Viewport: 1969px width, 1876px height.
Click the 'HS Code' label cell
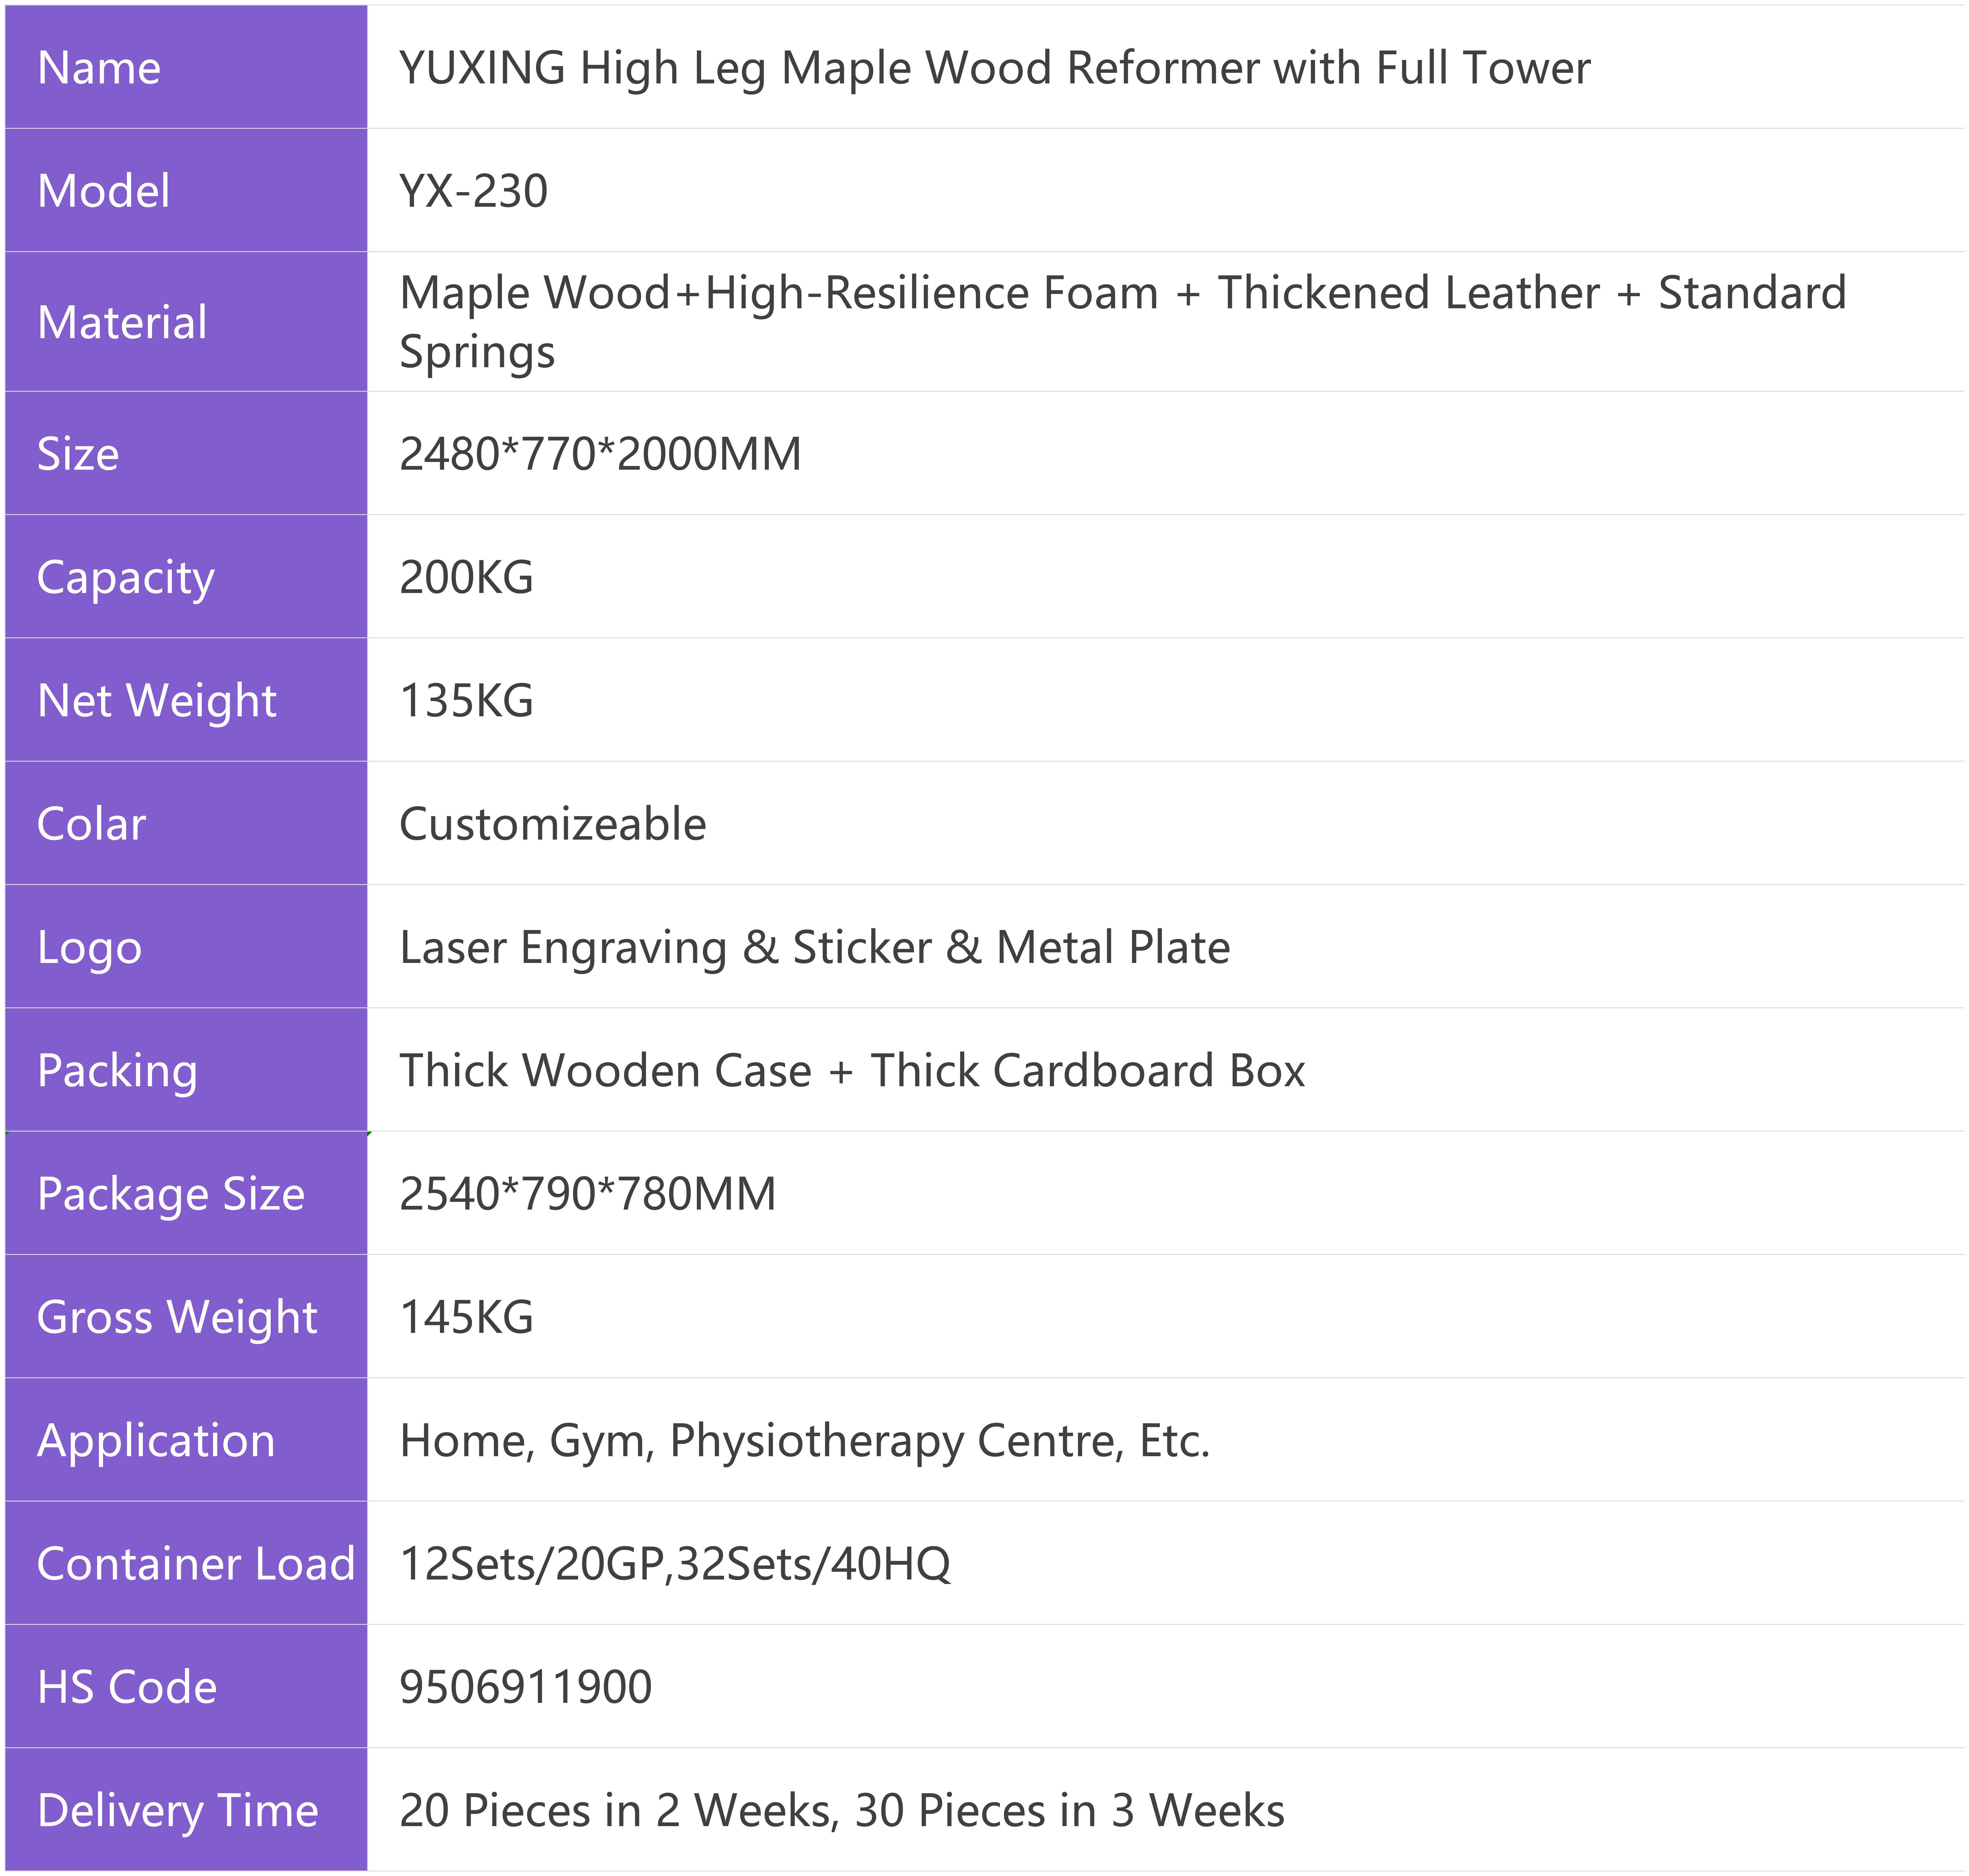[186, 1686]
